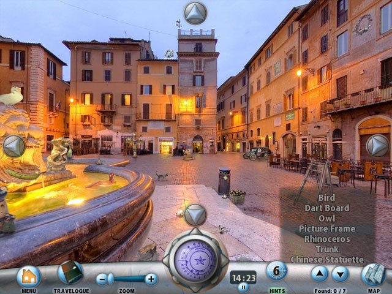
Task: Pause the game timer
Action: (243, 287)
